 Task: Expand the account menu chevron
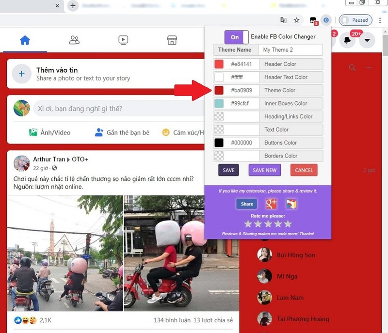pos(367,41)
